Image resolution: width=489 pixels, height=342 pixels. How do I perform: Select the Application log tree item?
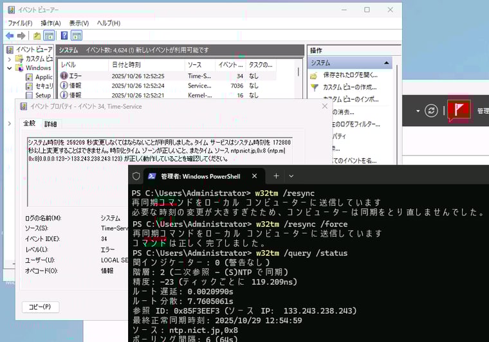(x=39, y=77)
